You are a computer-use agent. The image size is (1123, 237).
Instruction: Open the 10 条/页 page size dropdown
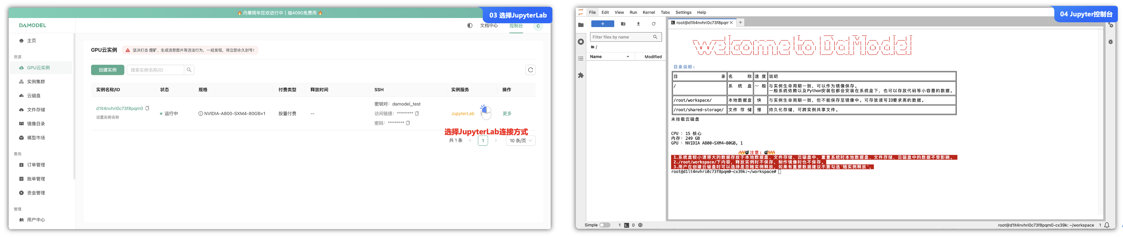point(521,141)
